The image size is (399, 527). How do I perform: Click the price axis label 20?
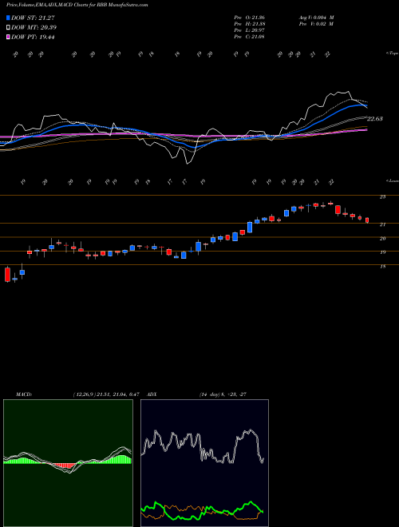pyautogui.click(x=382, y=239)
